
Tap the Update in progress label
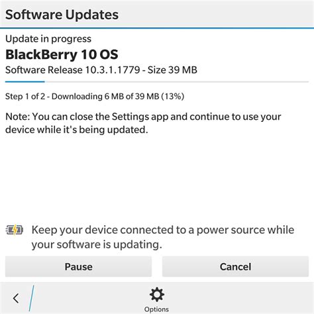pyautogui.click(x=48, y=39)
